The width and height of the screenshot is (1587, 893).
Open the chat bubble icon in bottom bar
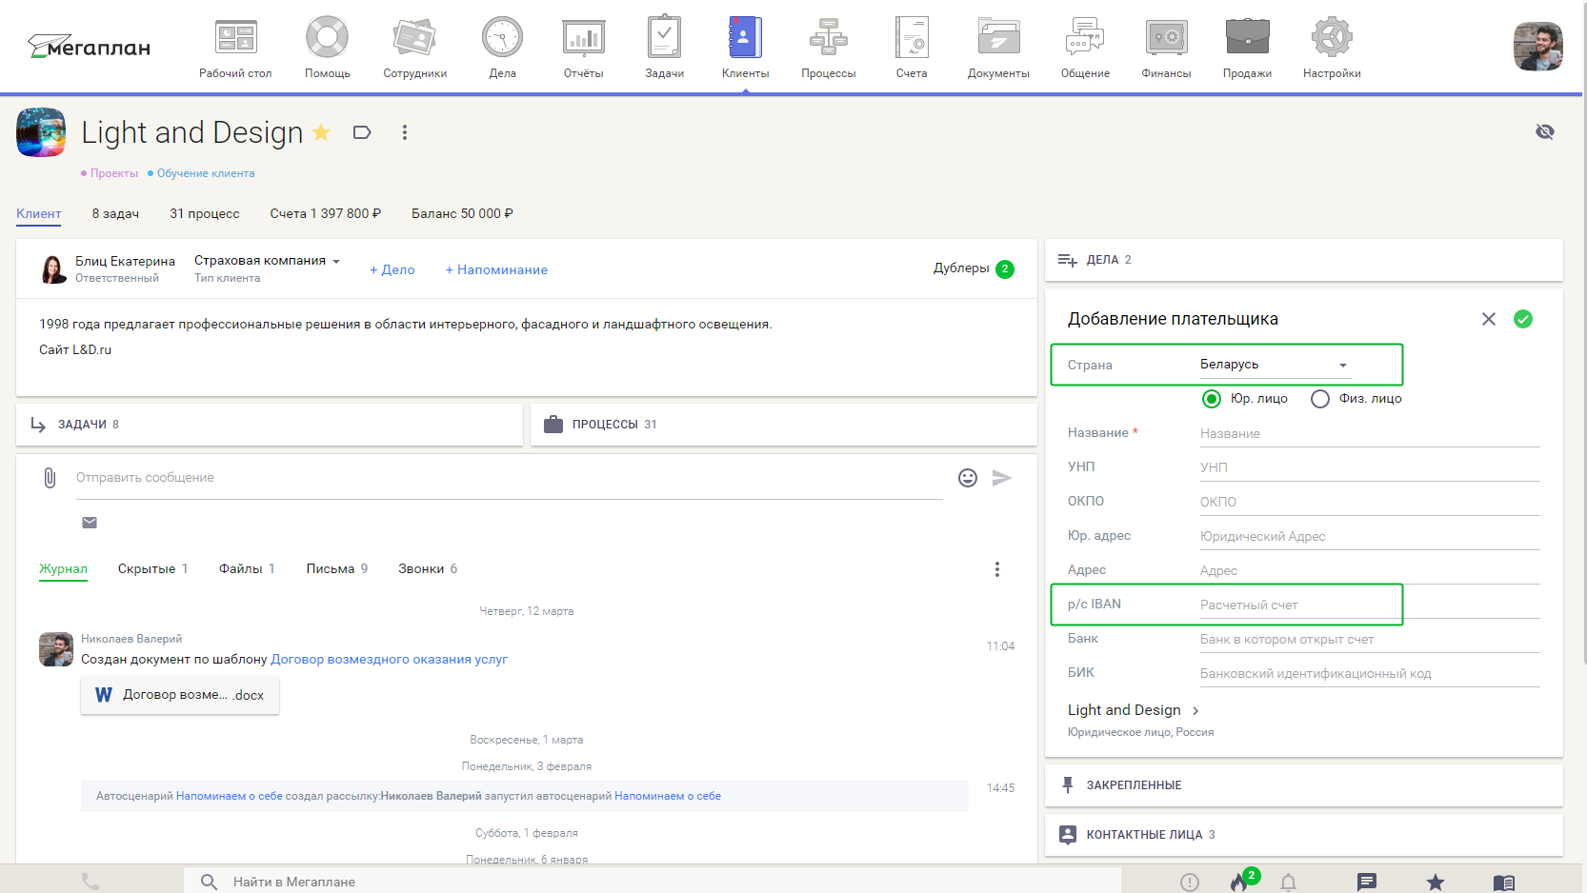1367,883
